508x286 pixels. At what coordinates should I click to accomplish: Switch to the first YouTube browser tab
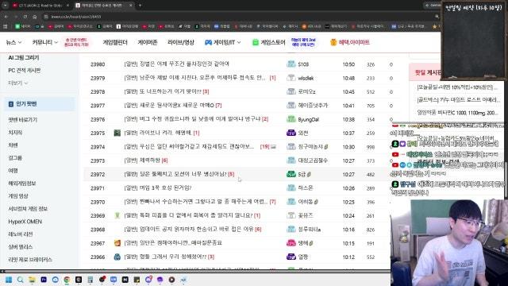40,6
